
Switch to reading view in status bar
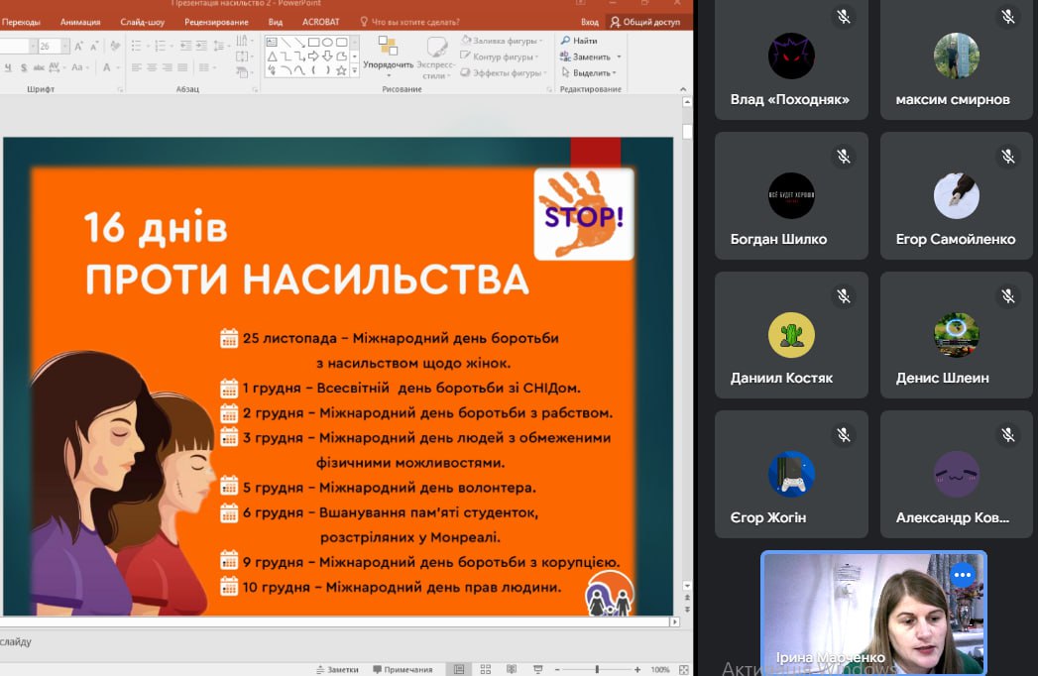point(511,669)
